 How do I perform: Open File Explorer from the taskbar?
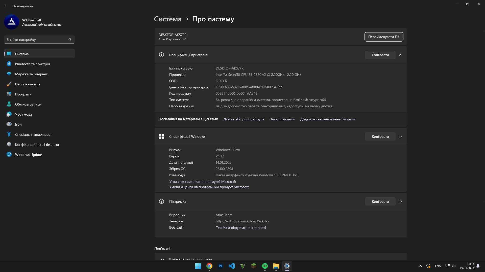(x=276, y=266)
